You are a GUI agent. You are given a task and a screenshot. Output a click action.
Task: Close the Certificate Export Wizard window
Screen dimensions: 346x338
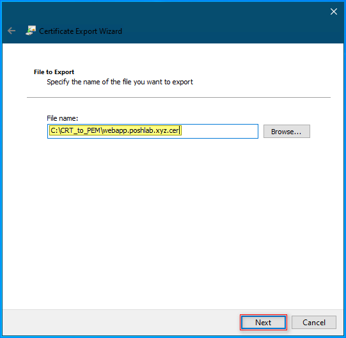pos(334,12)
